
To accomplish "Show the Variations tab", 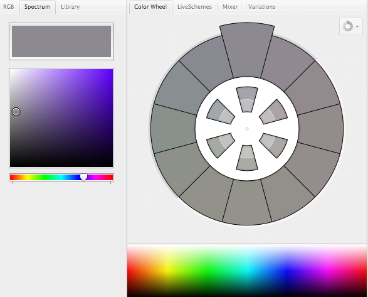I will 261,7.
